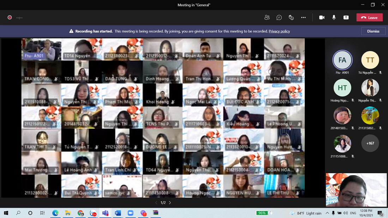Viewport: 388px width, 218px height.
Task: Open More actions ellipsis menu
Action: tap(303, 18)
